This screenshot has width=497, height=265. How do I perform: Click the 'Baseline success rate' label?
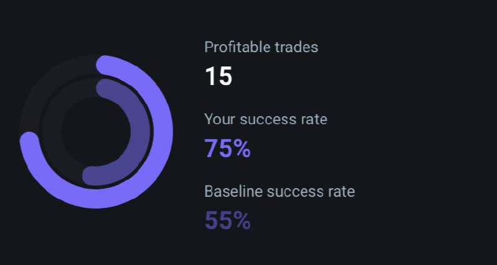280,192
